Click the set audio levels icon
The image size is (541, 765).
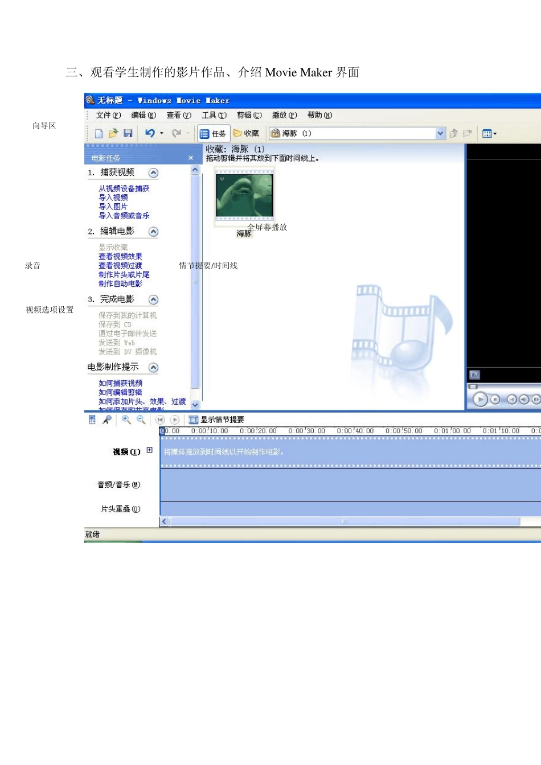click(x=92, y=420)
